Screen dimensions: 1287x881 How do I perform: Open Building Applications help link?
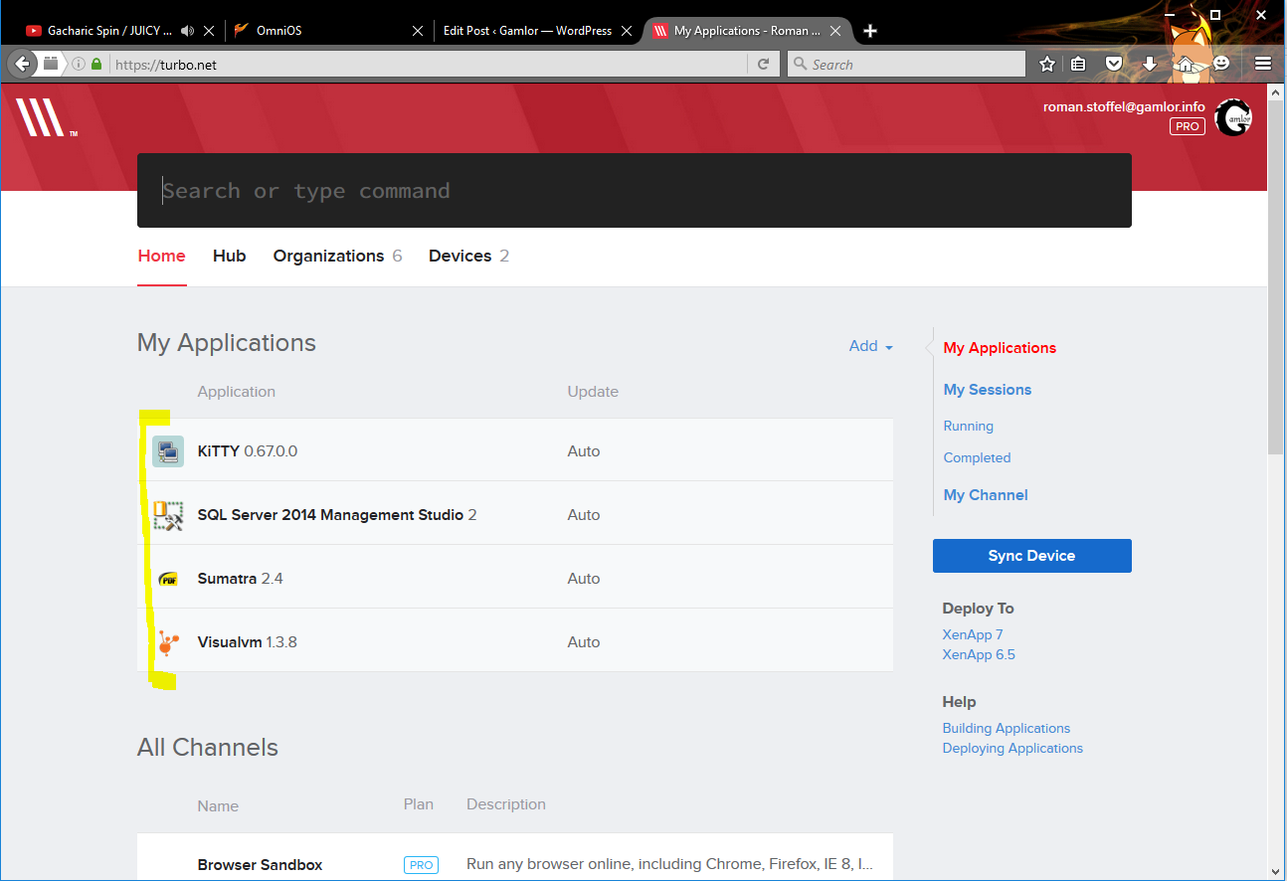(1007, 728)
